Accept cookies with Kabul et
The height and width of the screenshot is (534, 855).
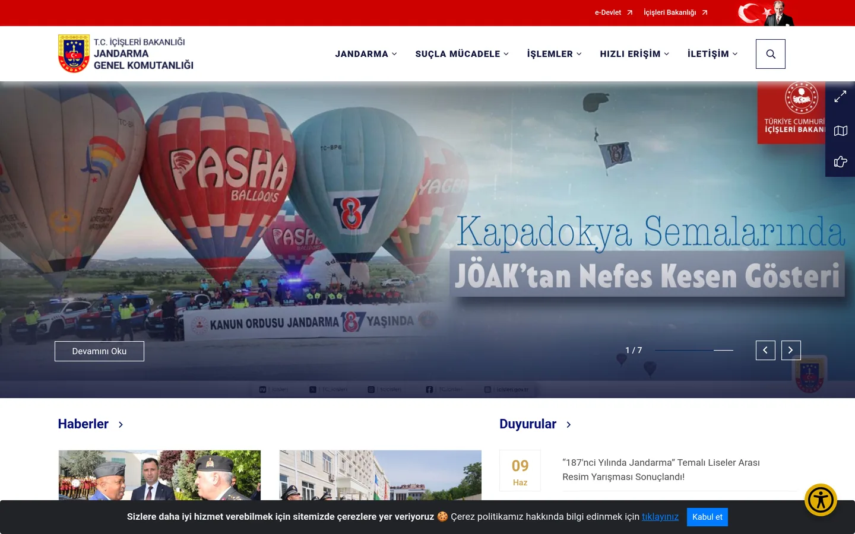707,517
